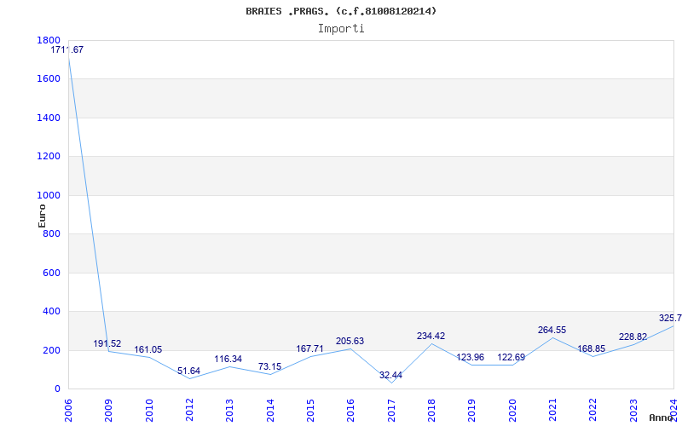The height and width of the screenshot is (426, 682).
Task: Click x-axis year 2006
Action: (x=68, y=411)
